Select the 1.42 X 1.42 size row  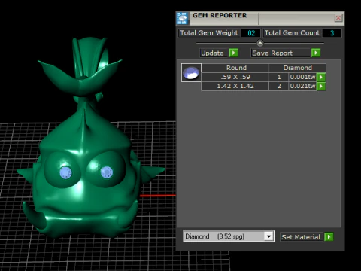(235, 86)
